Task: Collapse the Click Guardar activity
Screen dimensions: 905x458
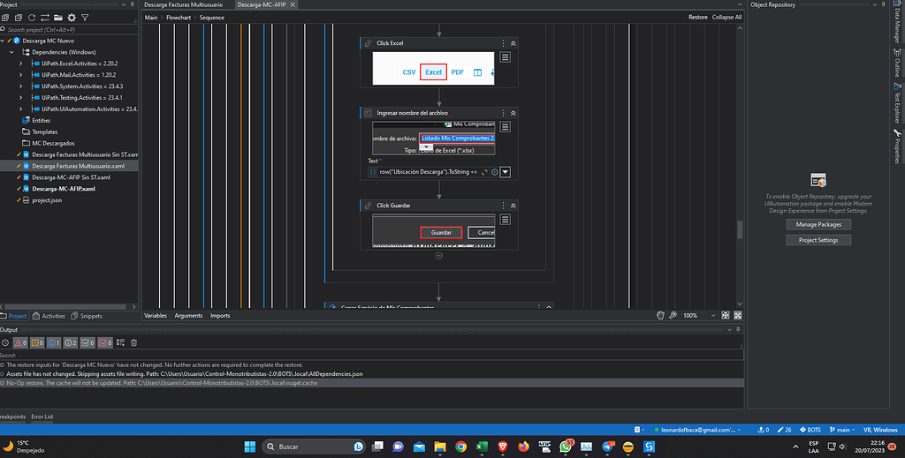Action: click(513, 206)
